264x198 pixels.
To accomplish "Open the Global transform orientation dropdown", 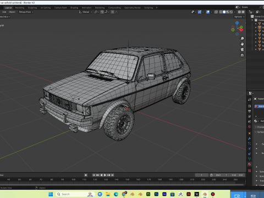I will click(85, 12).
